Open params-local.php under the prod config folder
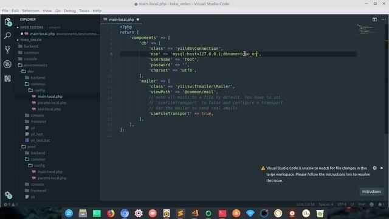Viewport: 389px width, 219px height. coord(52,178)
